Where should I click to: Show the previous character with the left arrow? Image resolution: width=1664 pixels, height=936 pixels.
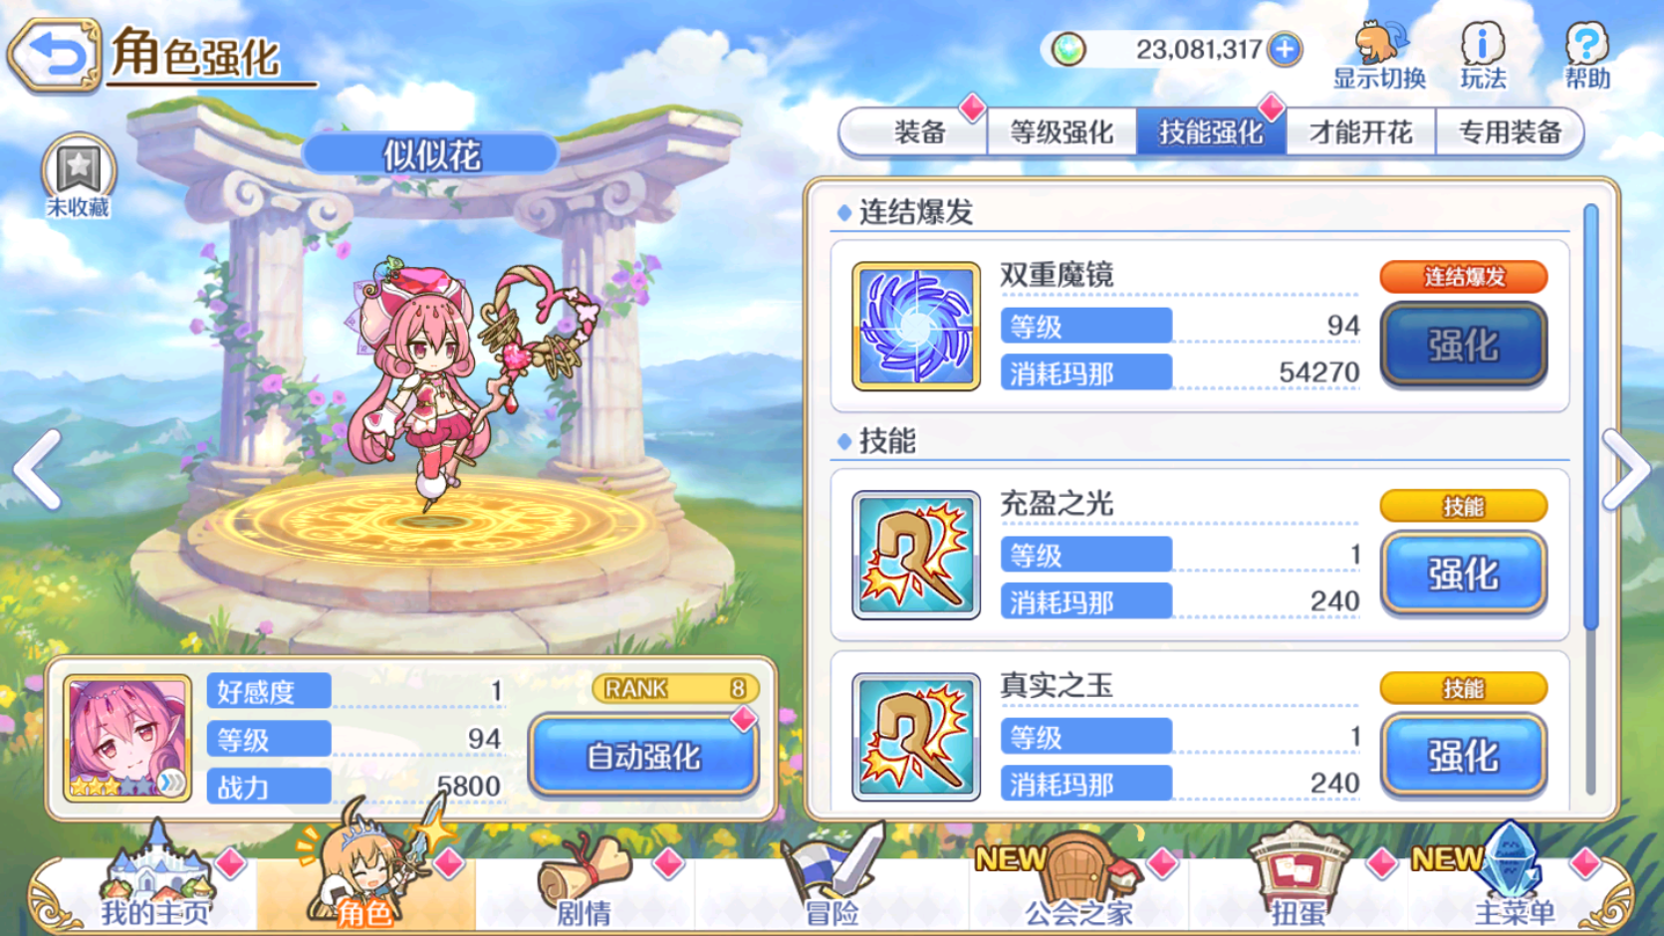(x=38, y=470)
